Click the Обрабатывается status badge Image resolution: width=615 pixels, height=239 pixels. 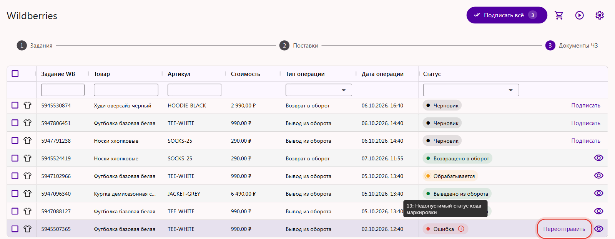click(450, 176)
